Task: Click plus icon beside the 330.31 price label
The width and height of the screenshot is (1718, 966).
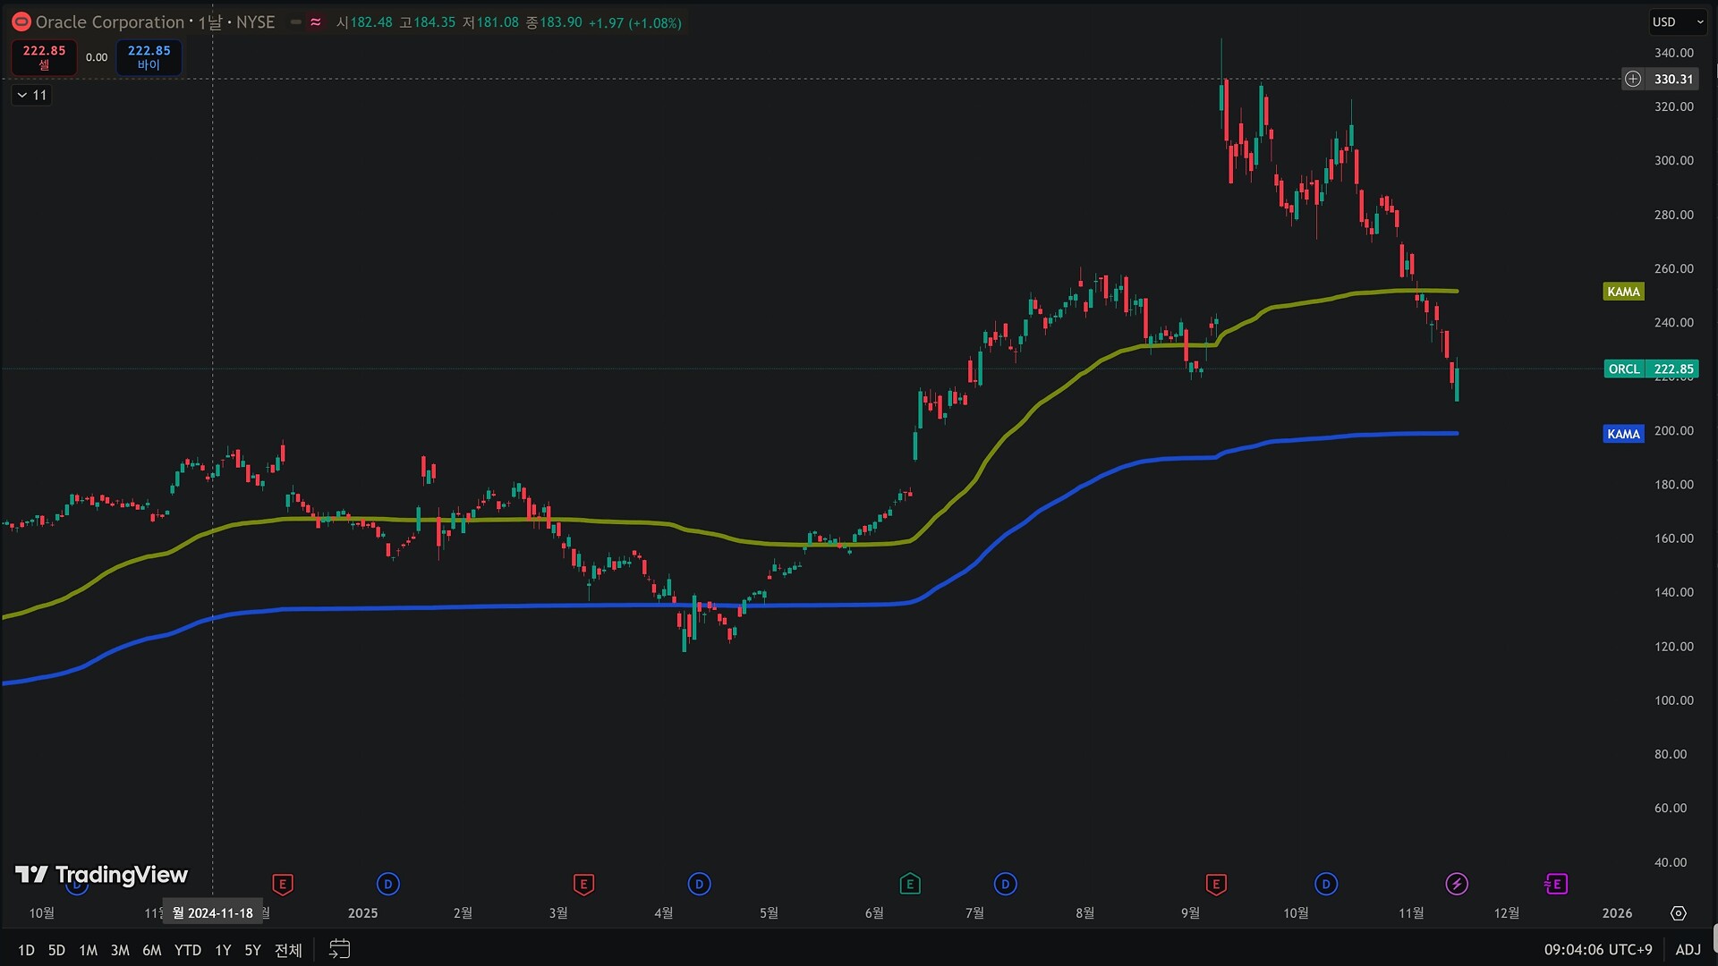Action: (x=1633, y=79)
